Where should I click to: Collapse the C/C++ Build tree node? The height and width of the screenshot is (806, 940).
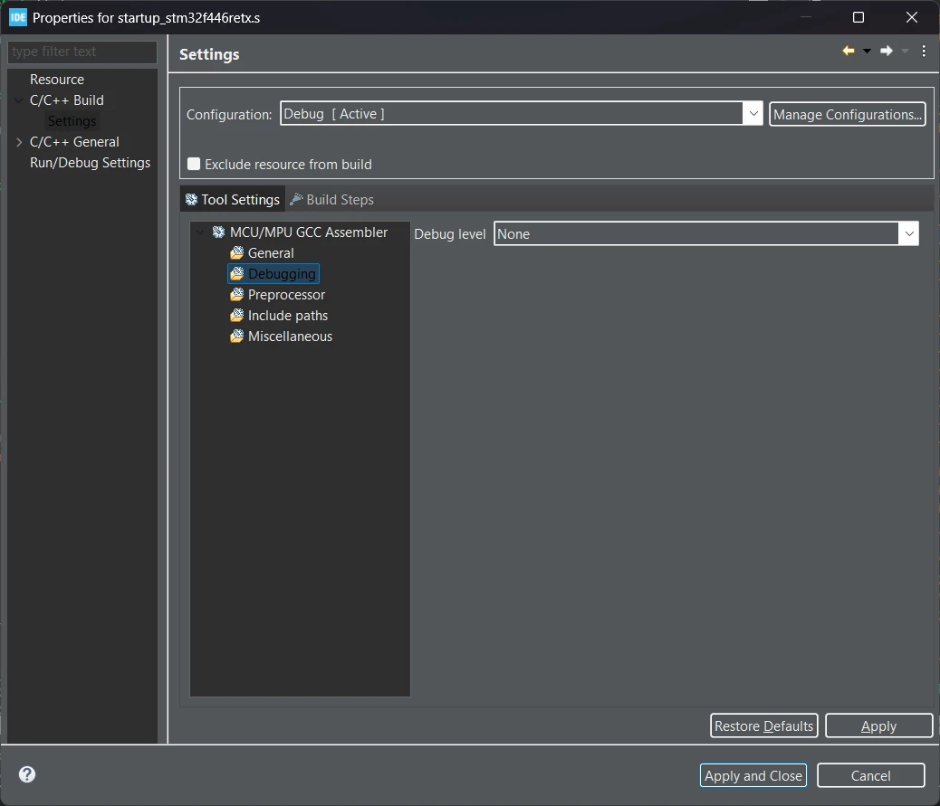point(19,100)
